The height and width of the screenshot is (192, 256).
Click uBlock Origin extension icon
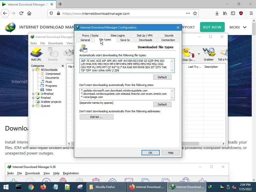[x=241, y=13]
